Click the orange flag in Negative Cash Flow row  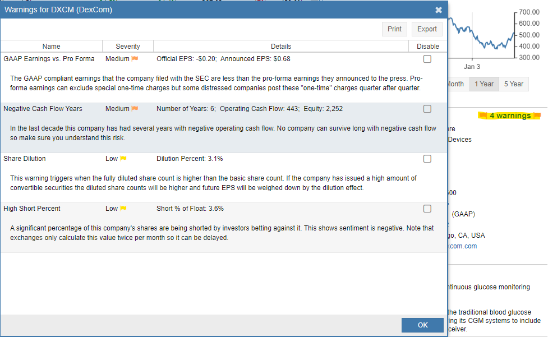(135, 109)
